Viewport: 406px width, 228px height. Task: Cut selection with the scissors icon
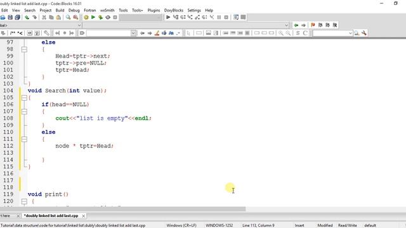coord(44,17)
